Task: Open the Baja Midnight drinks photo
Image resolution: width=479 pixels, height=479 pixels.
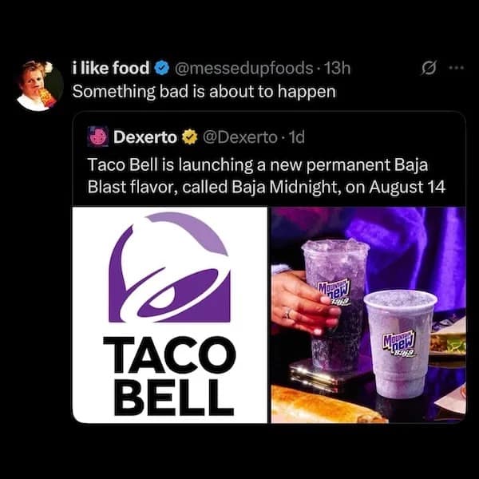Action: (x=369, y=315)
